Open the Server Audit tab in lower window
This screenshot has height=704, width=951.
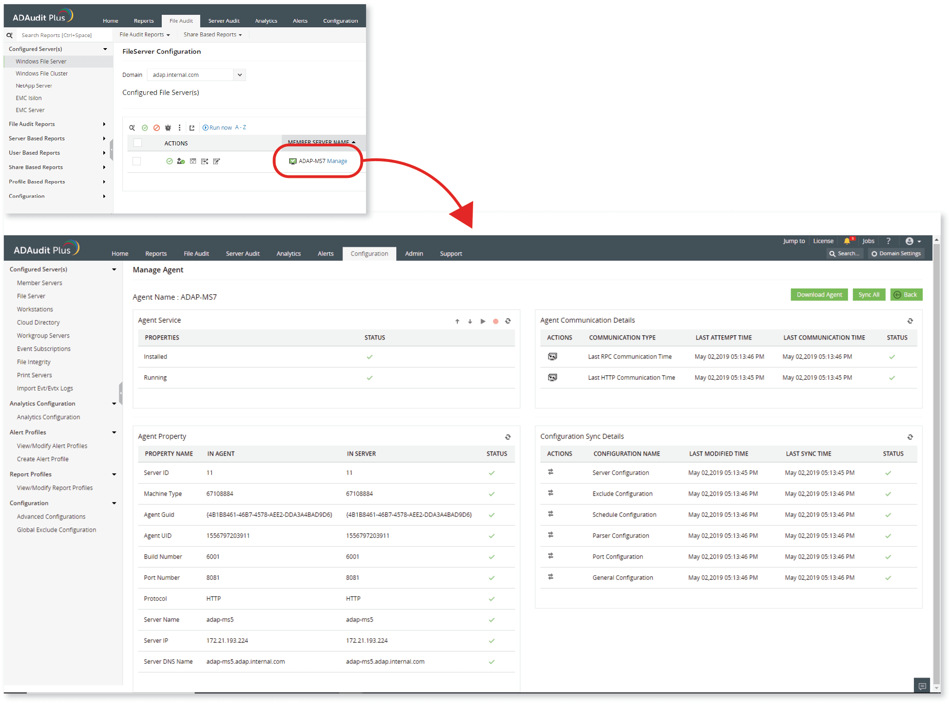242,254
